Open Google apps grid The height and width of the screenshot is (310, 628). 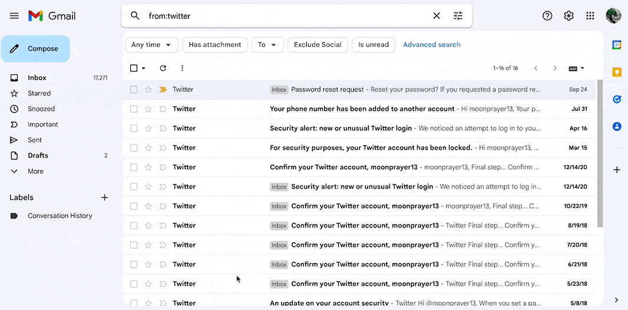(x=590, y=16)
